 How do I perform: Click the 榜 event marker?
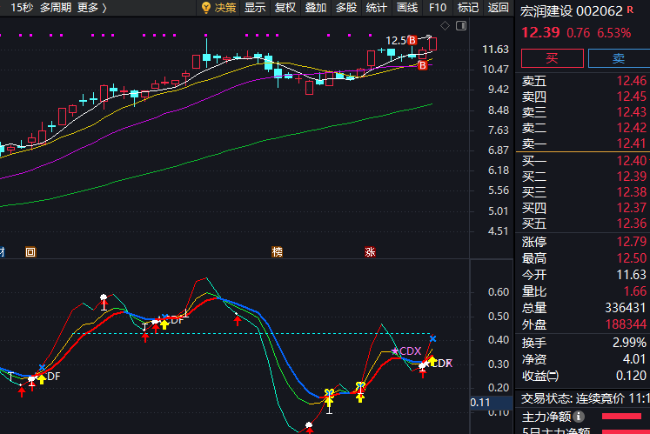tap(278, 251)
